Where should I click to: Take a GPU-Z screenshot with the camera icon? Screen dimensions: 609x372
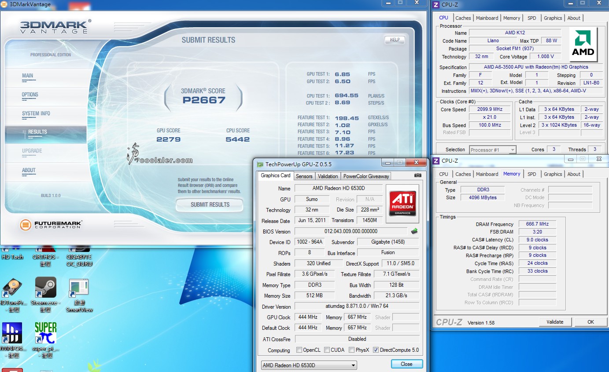point(418,175)
